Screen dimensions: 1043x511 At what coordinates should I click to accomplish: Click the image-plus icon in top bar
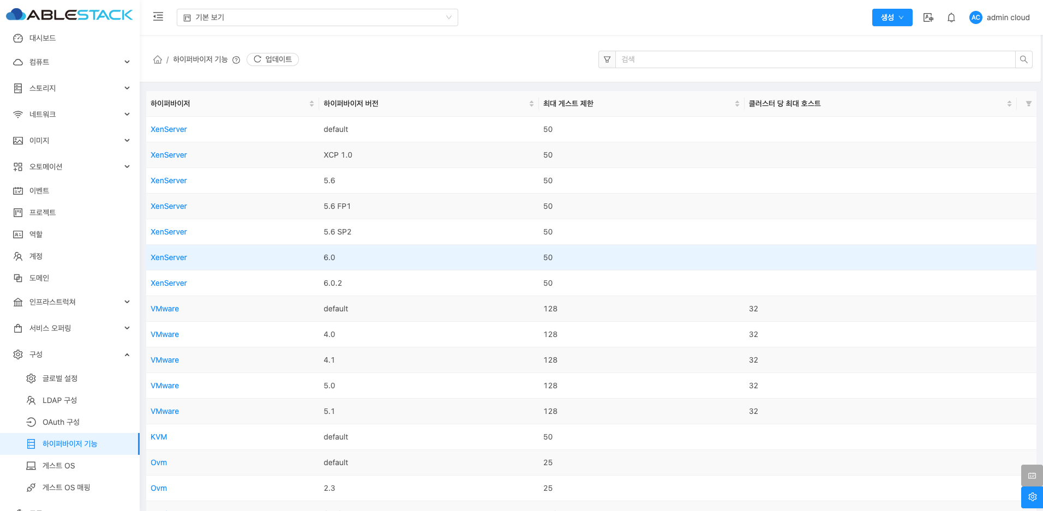(928, 17)
